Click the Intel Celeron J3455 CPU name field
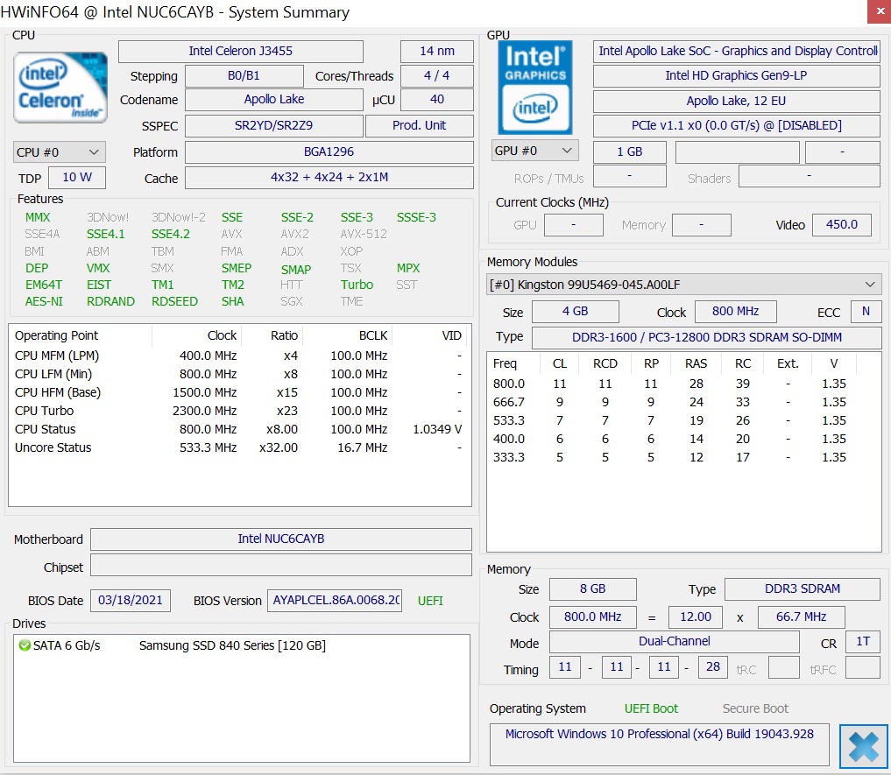 click(x=240, y=51)
